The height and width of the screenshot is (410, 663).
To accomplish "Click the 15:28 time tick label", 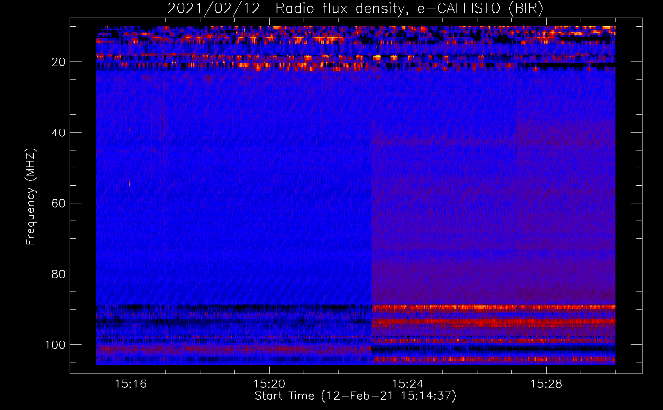I will point(546,384).
